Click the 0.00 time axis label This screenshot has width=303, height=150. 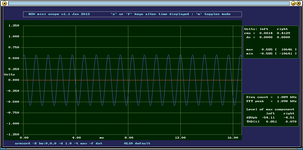coord(24,138)
